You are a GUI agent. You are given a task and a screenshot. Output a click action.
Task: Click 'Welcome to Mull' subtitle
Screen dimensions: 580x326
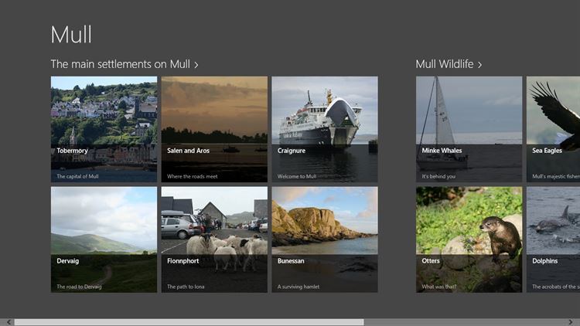coord(297,176)
